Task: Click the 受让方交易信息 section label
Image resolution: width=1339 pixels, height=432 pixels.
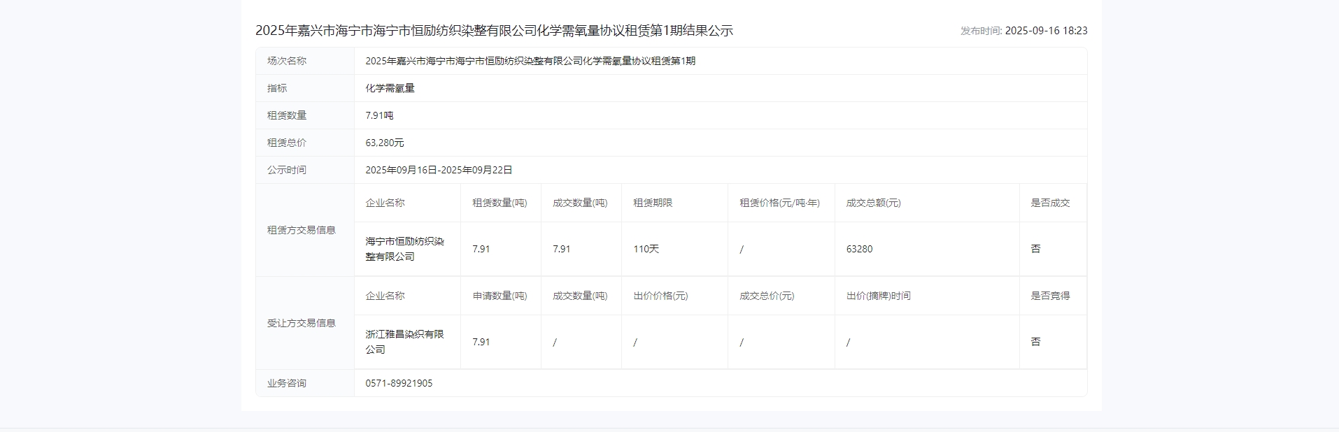Action: click(302, 323)
